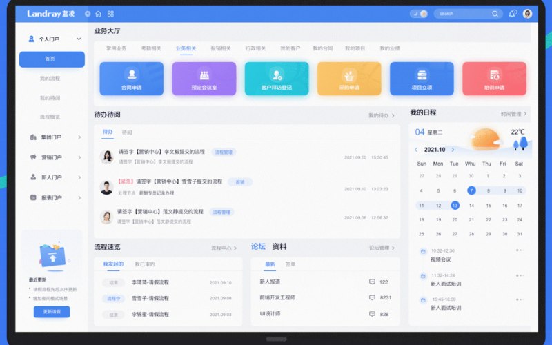Switch to the 业务相关 tab
This screenshot has height=345, width=552.
[x=186, y=48]
